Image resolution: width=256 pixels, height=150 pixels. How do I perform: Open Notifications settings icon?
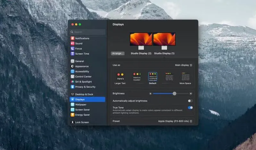click(72, 38)
